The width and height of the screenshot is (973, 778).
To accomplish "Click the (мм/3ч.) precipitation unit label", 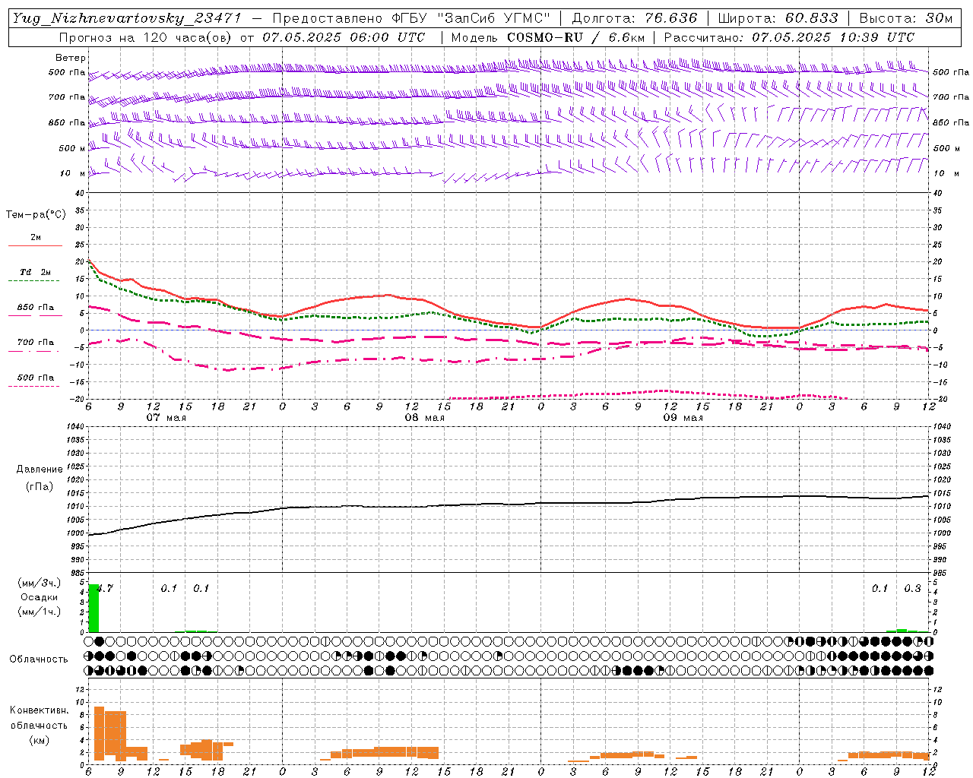I will (40, 583).
